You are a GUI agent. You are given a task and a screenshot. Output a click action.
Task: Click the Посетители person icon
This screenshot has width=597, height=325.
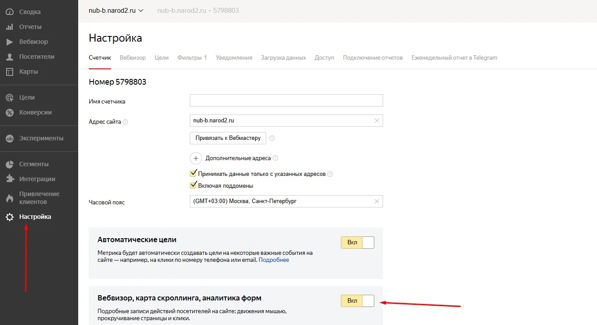[x=10, y=57]
